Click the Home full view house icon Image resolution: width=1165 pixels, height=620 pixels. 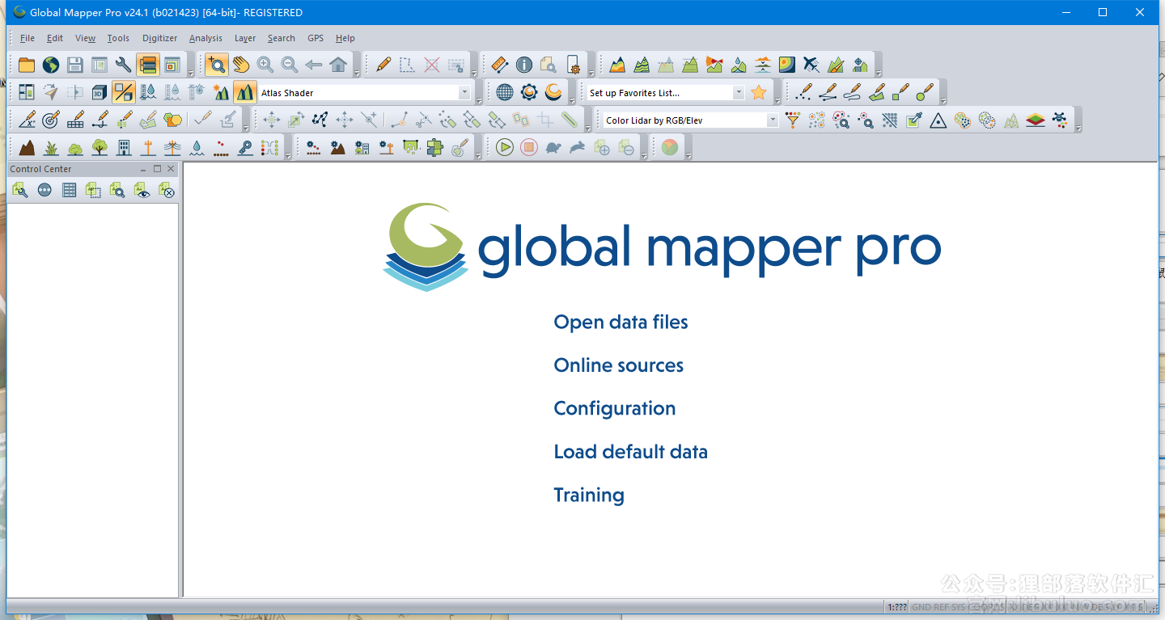click(x=338, y=65)
